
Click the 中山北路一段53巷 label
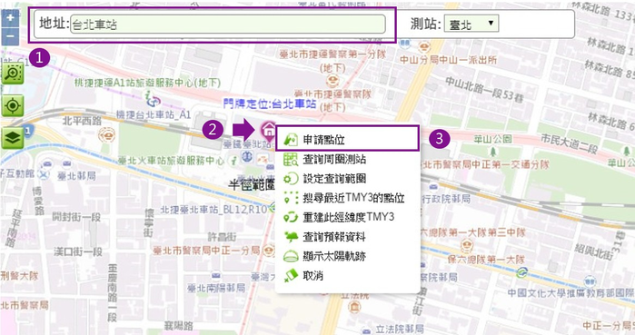485,89
